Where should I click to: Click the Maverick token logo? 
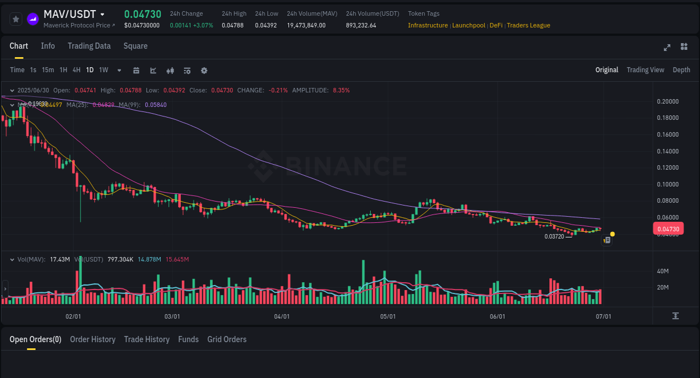click(x=32, y=18)
